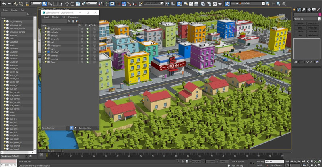The image size is (322, 167).
Task: Click the Bend modifier button
Action: [x=300, y=27]
